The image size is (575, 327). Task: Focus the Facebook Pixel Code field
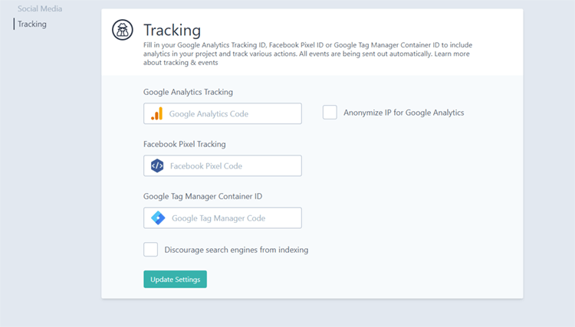click(222, 166)
